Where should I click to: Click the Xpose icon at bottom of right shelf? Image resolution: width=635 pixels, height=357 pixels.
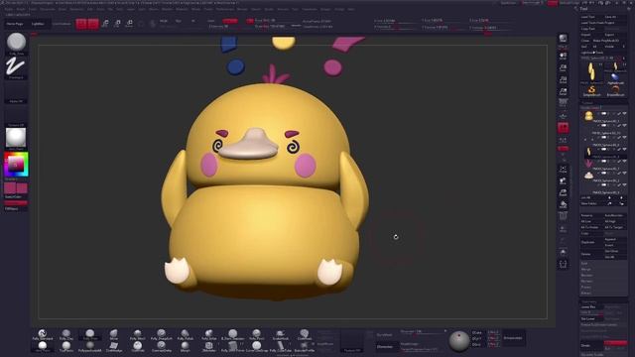(564, 265)
